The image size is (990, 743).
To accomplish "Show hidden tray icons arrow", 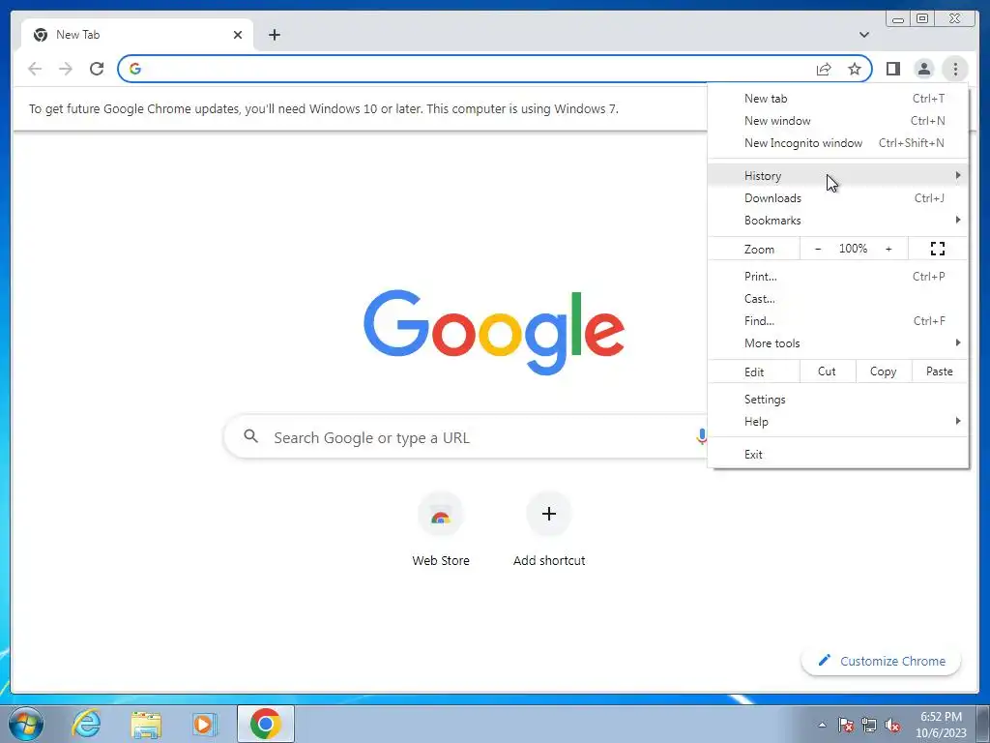I will tap(822, 725).
